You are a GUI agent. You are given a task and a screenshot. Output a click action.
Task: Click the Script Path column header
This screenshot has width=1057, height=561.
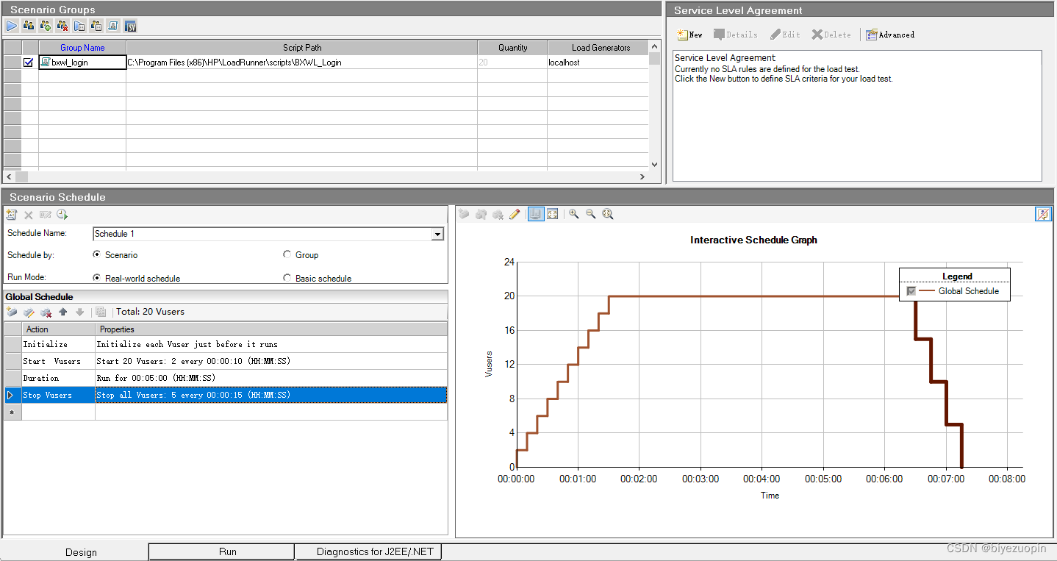click(x=302, y=48)
